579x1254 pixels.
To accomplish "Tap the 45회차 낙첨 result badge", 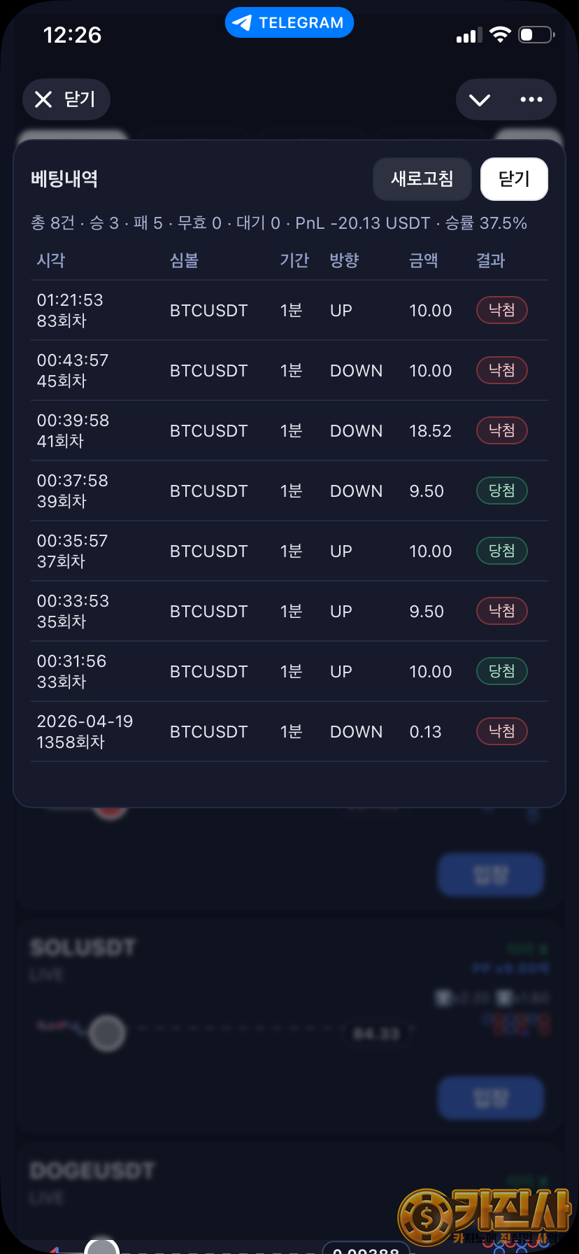I will 501,370.
